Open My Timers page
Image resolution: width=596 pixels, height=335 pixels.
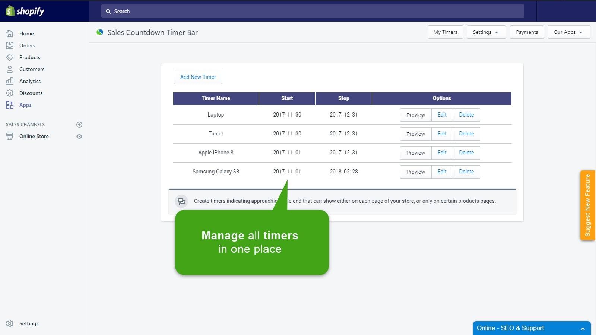(445, 32)
